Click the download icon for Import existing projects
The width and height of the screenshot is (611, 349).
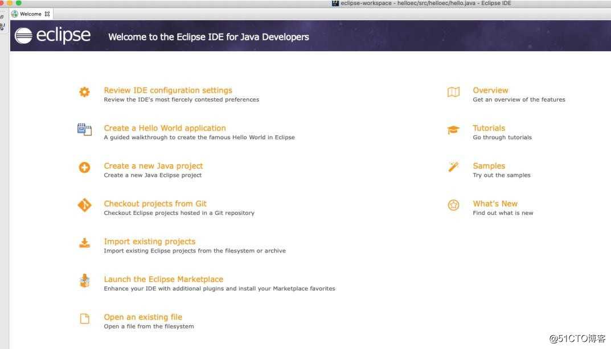(x=84, y=243)
